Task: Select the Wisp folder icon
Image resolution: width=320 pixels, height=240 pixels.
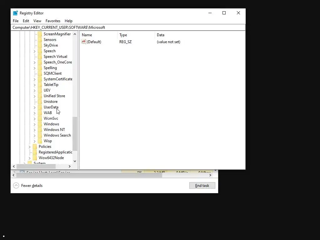Action: click(x=40, y=141)
